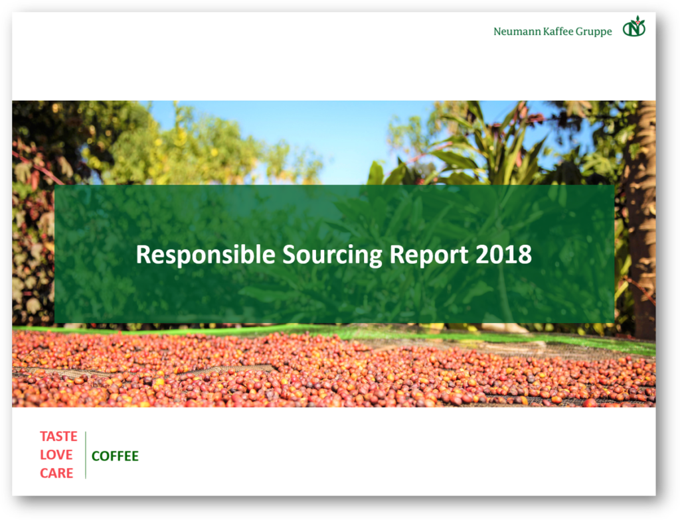This screenshot has width=680, height=520.
Task: Click the green "COFFEE" text
Action: click(x=115, y=456)
